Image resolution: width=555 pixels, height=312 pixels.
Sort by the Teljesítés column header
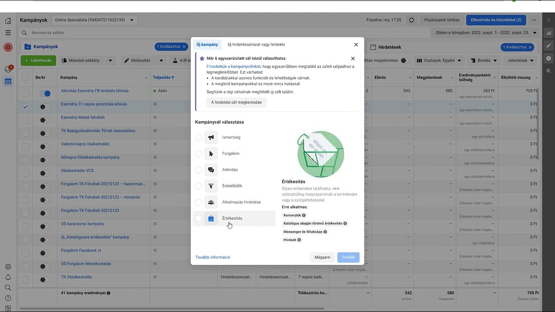[x=163, y=78]
